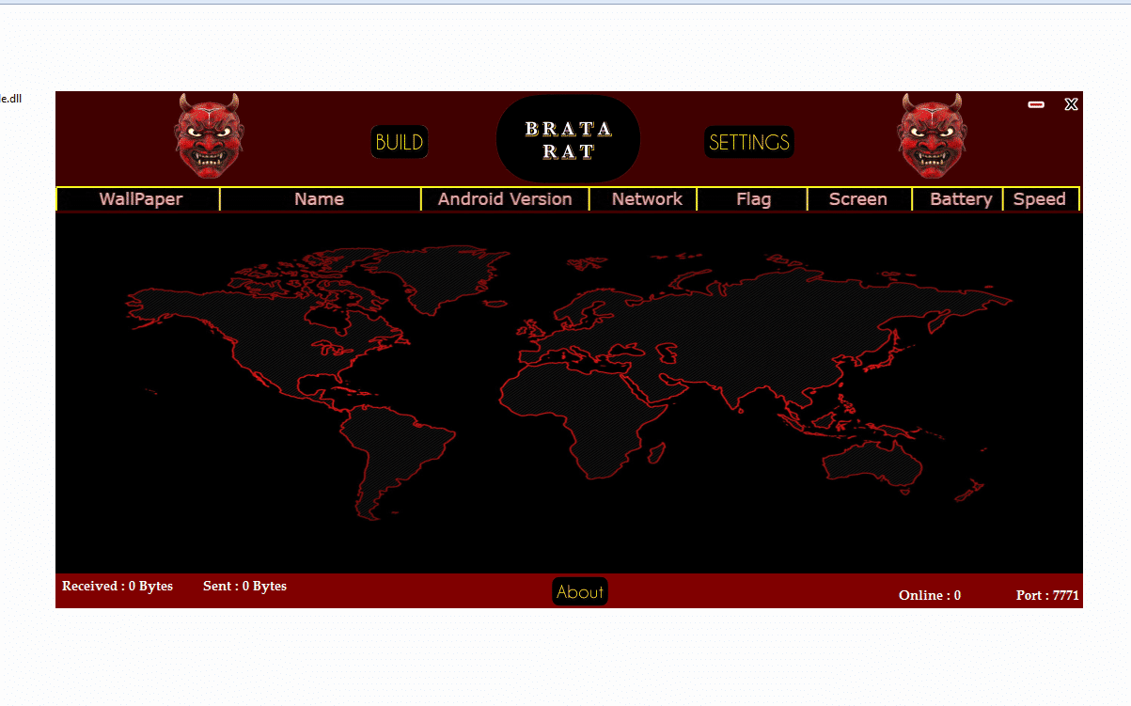Click the right demon mask icon
Screen dimensions: 1131x706
(932, 137)
